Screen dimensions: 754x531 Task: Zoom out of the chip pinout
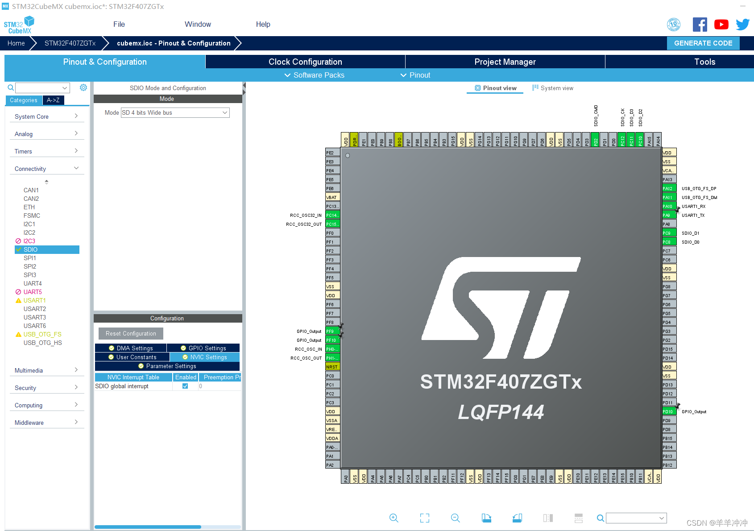point(456,518)
